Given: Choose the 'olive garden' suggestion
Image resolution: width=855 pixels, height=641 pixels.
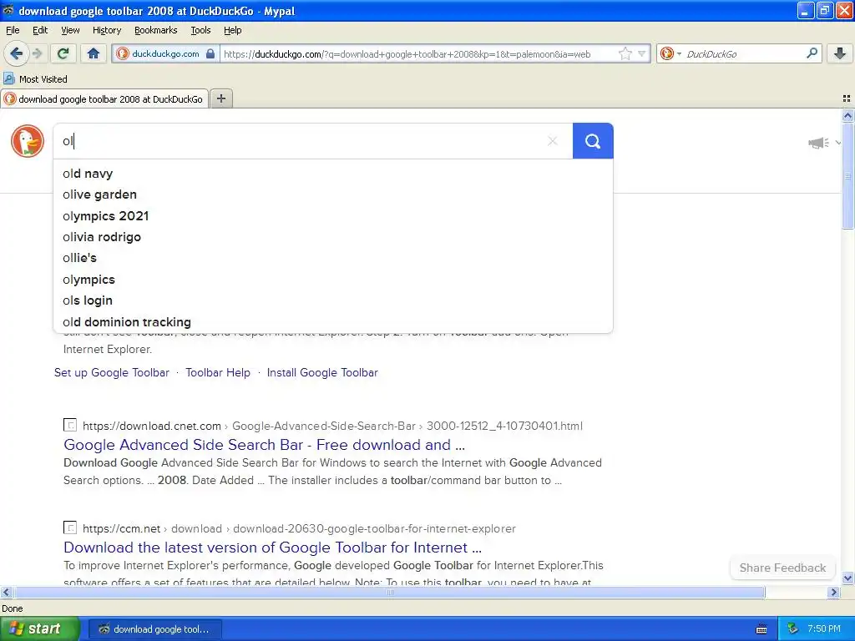Looking at the screenshot, I should [x=332, y=194].
